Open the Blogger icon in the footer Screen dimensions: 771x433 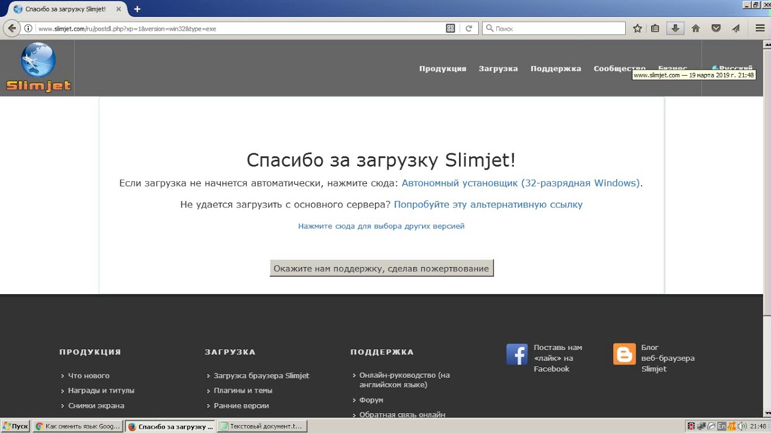click(624, 354)
